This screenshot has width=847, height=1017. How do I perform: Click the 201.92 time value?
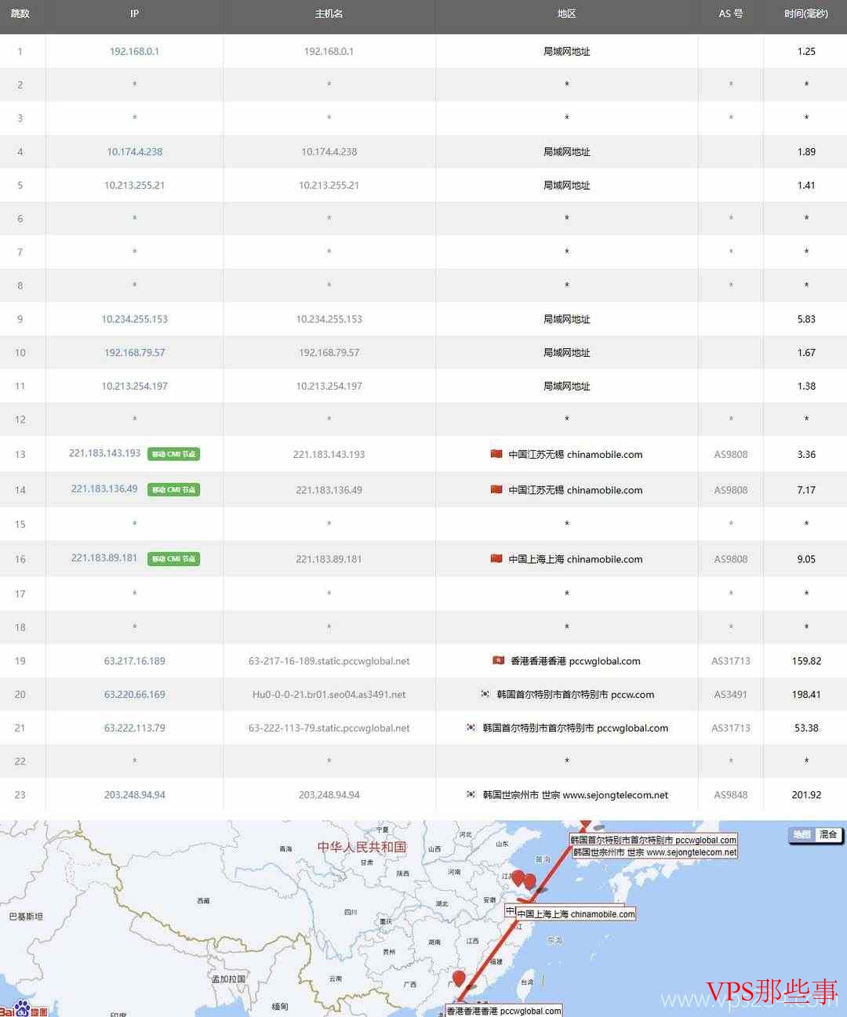[x=806, y=794]
